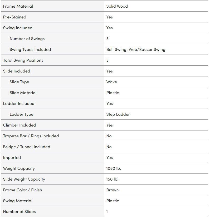Screen dimensions: 210x218
Task: Click the Frame Material label
Action: pyautogui.click(x=18, y=6)
